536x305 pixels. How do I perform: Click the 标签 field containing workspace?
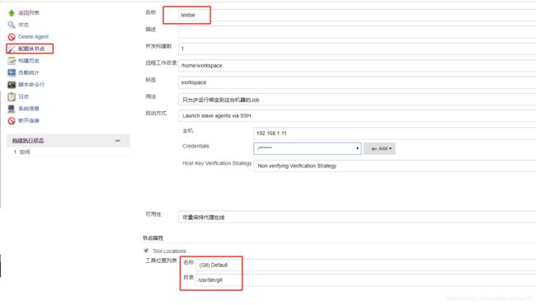[357, 82]
